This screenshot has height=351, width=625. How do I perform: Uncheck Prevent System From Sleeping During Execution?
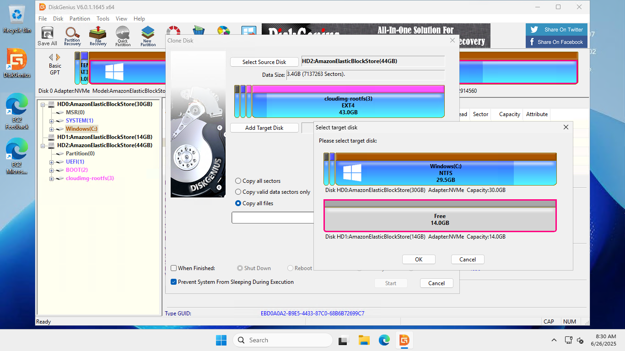pos(173,282)
